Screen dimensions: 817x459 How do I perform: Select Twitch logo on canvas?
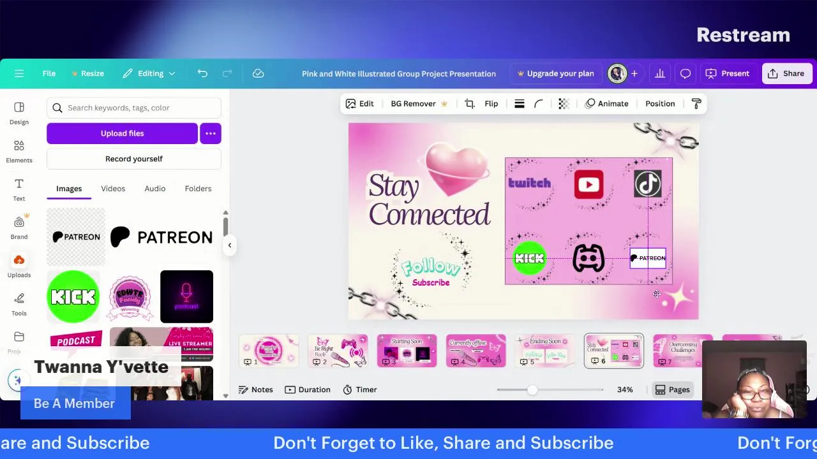click(529, 184)
